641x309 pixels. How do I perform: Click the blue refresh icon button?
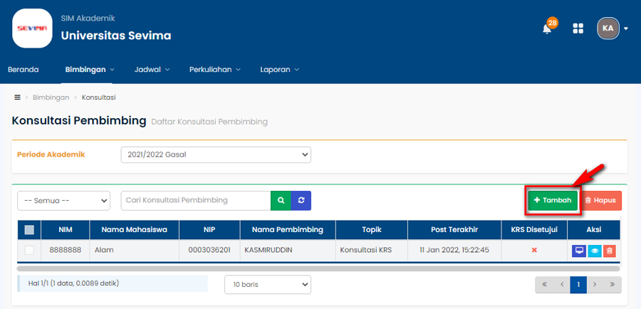[301, 201]
